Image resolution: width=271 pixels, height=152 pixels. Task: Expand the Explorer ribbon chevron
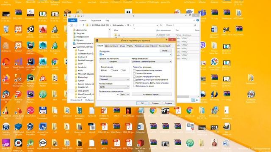coord(194,20)
